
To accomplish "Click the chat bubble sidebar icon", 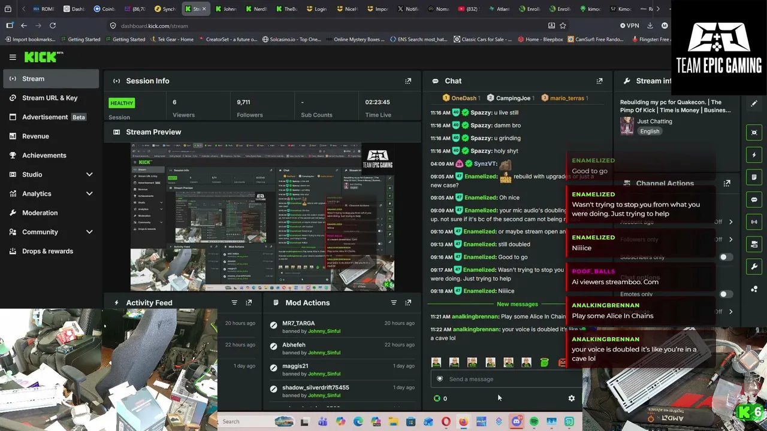I will pyautogui.click(x=754, y=199).
